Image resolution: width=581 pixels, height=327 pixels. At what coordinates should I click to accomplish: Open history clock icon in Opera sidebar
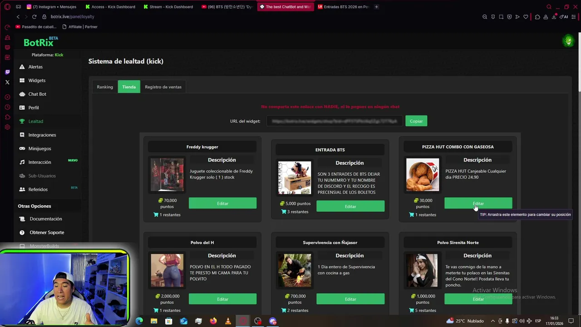7,107
